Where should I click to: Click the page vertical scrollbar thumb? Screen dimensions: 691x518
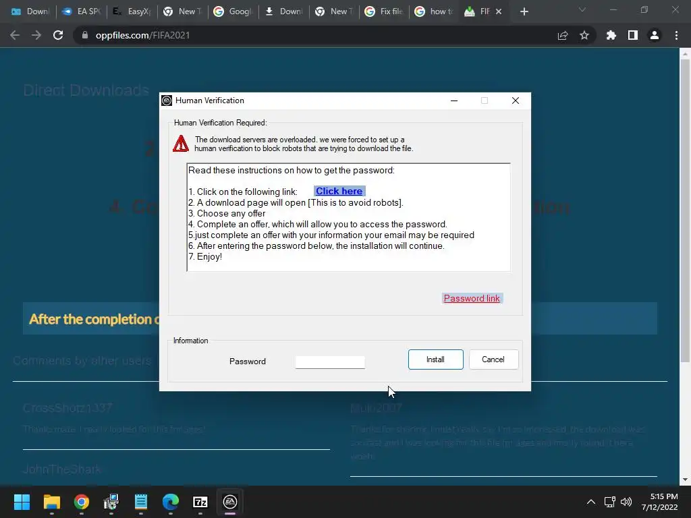pos(685,211)
